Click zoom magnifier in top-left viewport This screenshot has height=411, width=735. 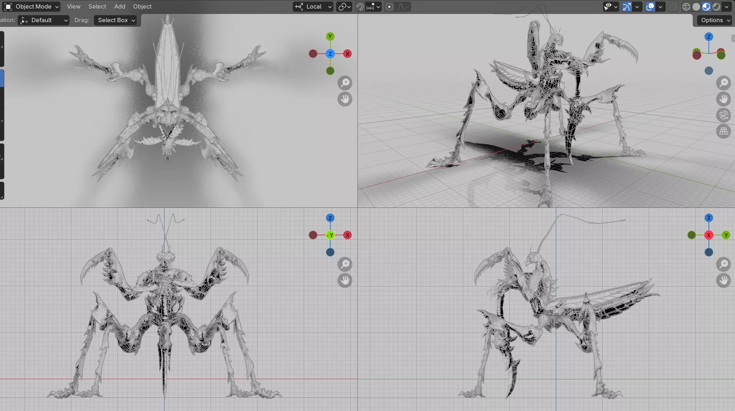[x=345, y=83]
